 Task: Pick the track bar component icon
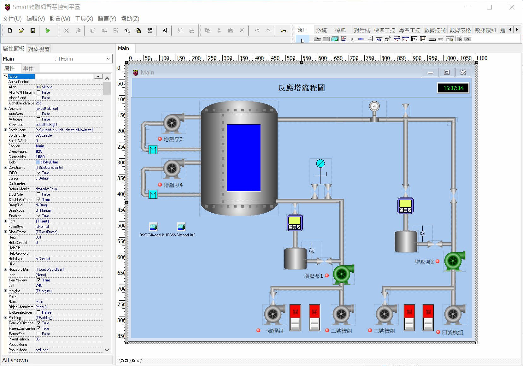pyautogui.click(x=353, y=39)
